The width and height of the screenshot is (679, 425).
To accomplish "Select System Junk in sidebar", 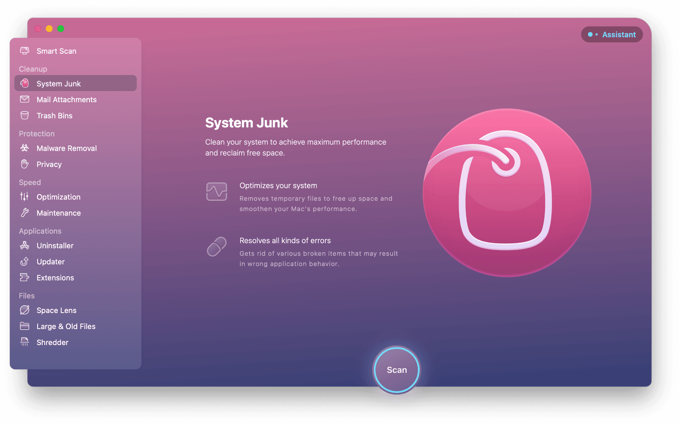I will pos(58,84).
